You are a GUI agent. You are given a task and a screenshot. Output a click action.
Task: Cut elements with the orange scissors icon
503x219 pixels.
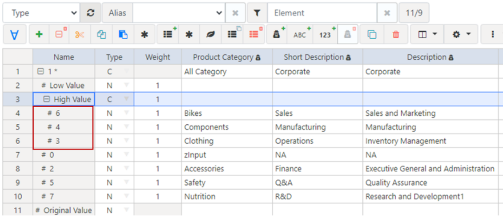80,34
